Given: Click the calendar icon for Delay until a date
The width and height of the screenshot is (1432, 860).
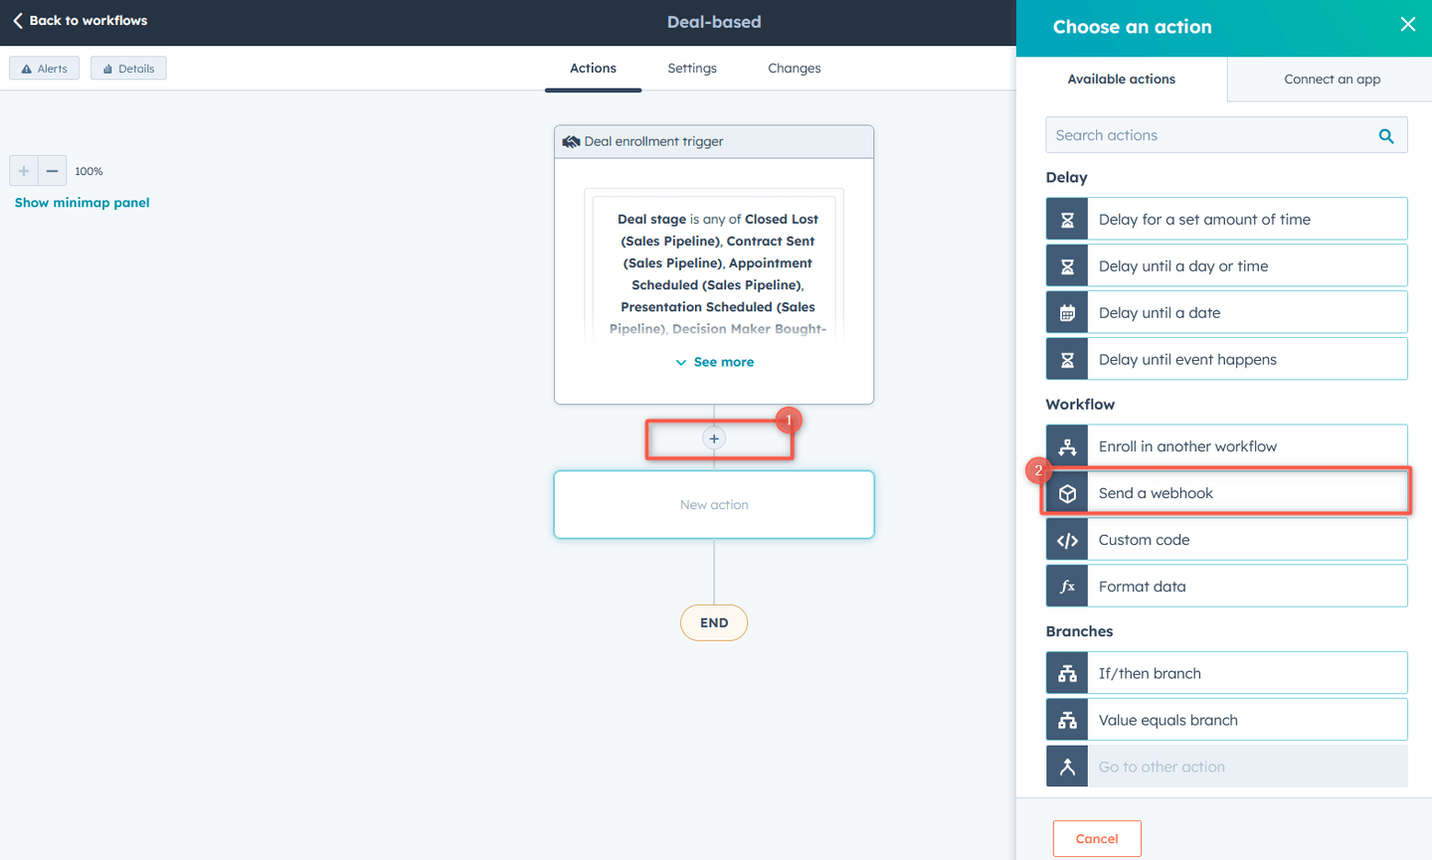Looking at the screenshot, I should (1066, 311).
